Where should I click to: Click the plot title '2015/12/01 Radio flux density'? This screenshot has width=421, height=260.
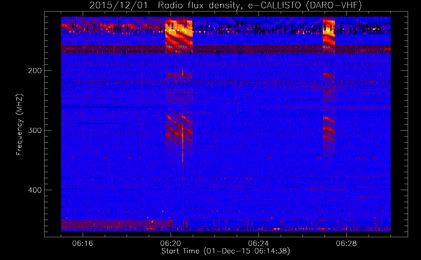(x=226, y=5)
